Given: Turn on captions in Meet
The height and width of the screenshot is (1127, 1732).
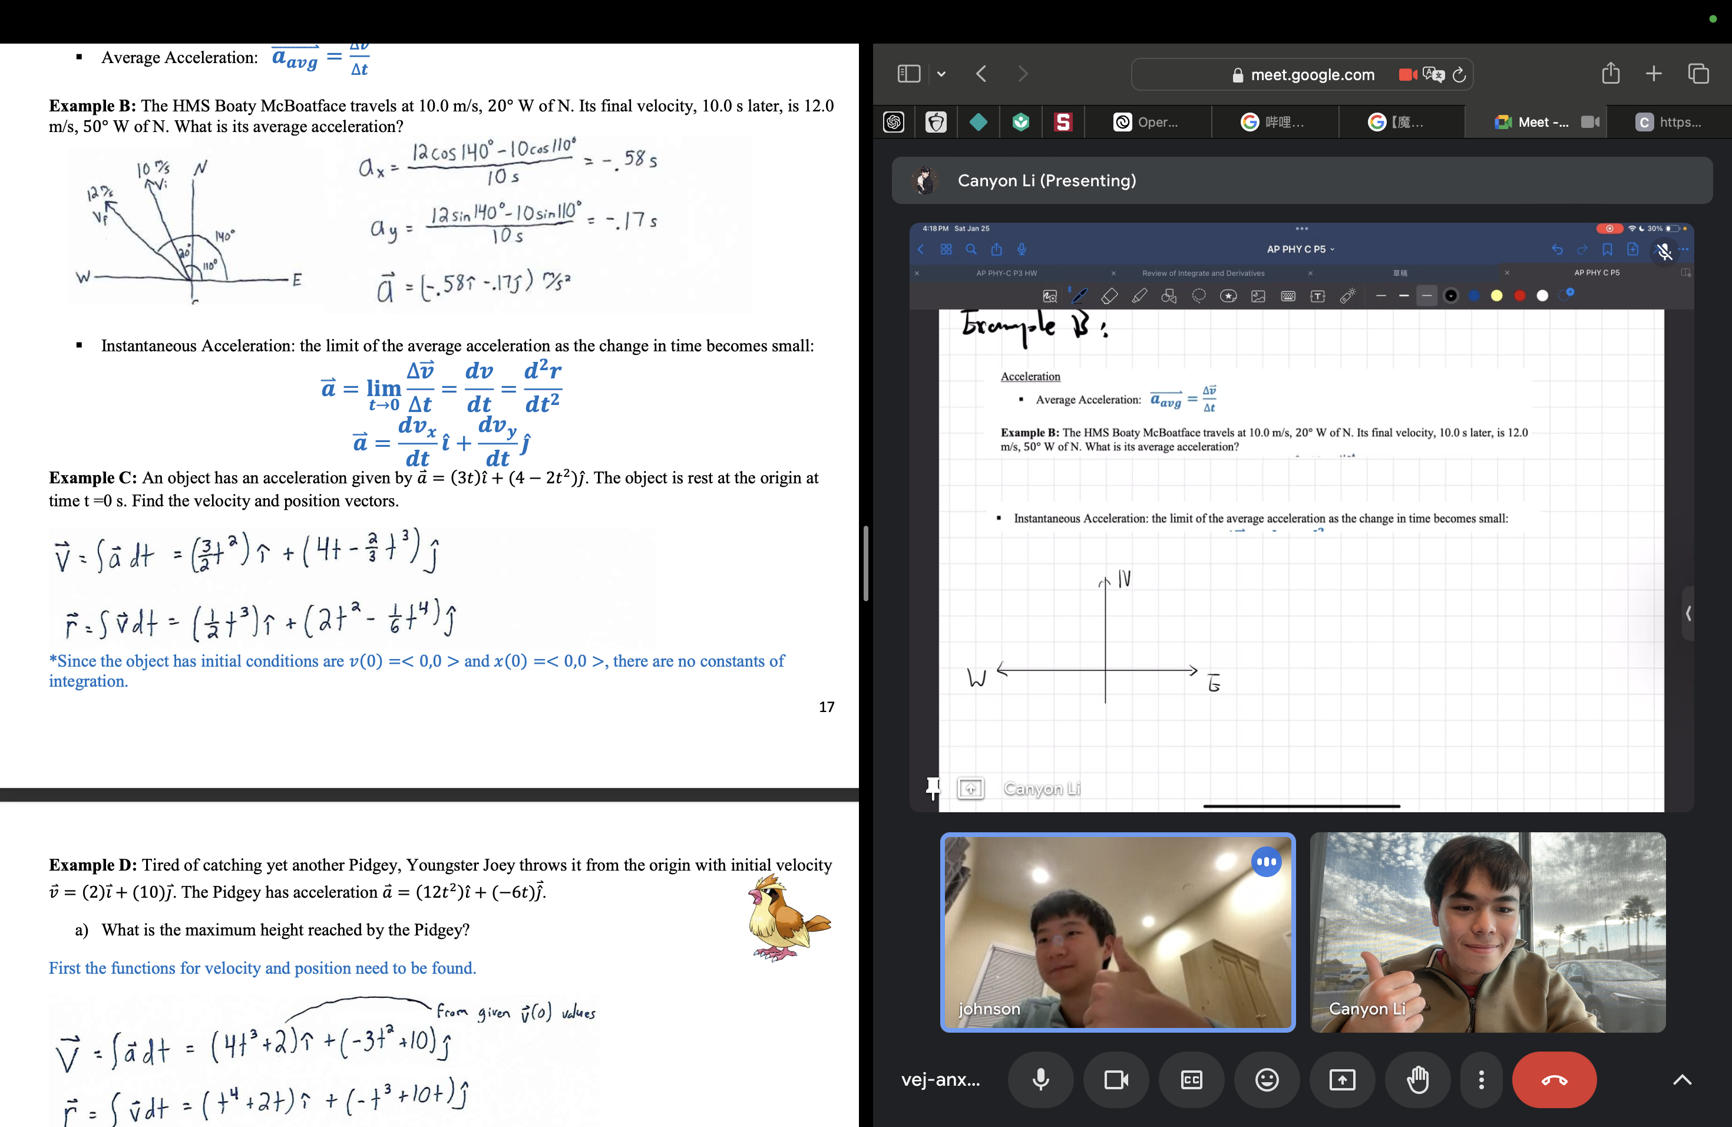Looking at the screenshot, I should [1191, 1080].
